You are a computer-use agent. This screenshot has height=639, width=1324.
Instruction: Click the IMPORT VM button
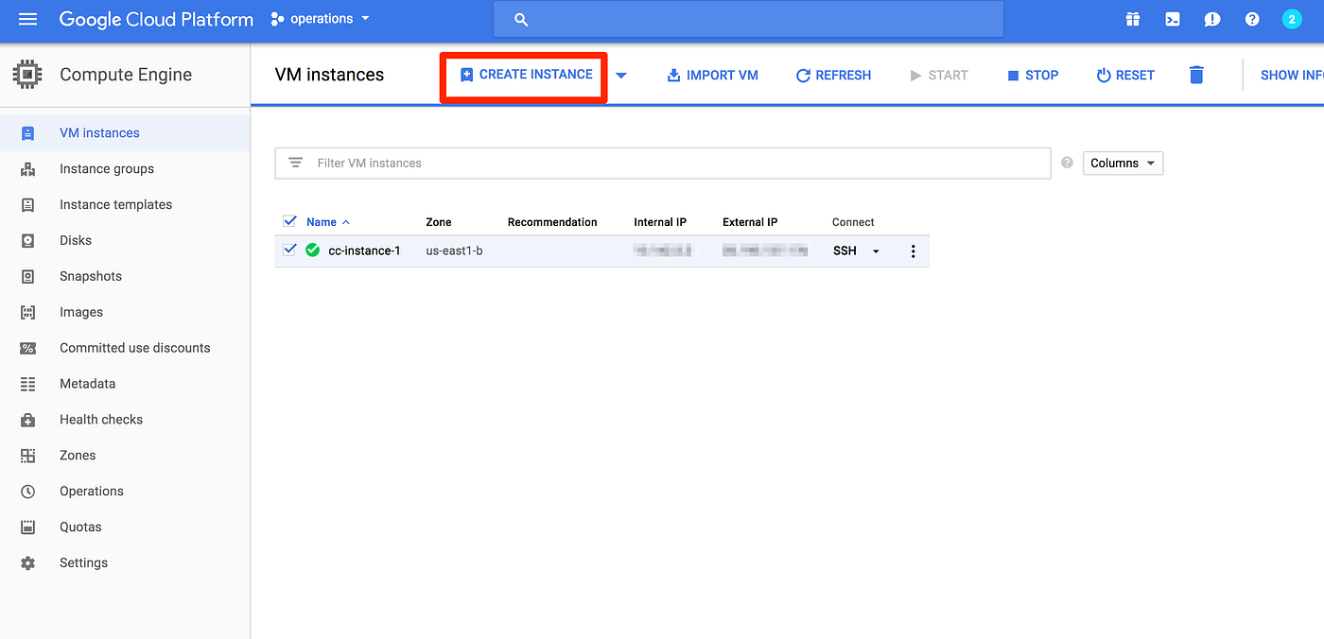tap(713, 75)
